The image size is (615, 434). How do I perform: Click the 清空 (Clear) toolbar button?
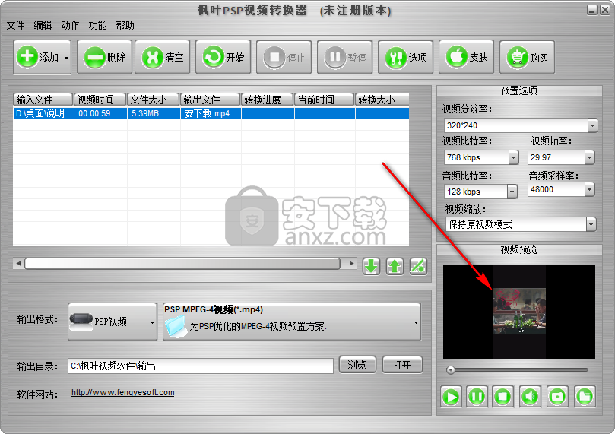tap(163, 57)
